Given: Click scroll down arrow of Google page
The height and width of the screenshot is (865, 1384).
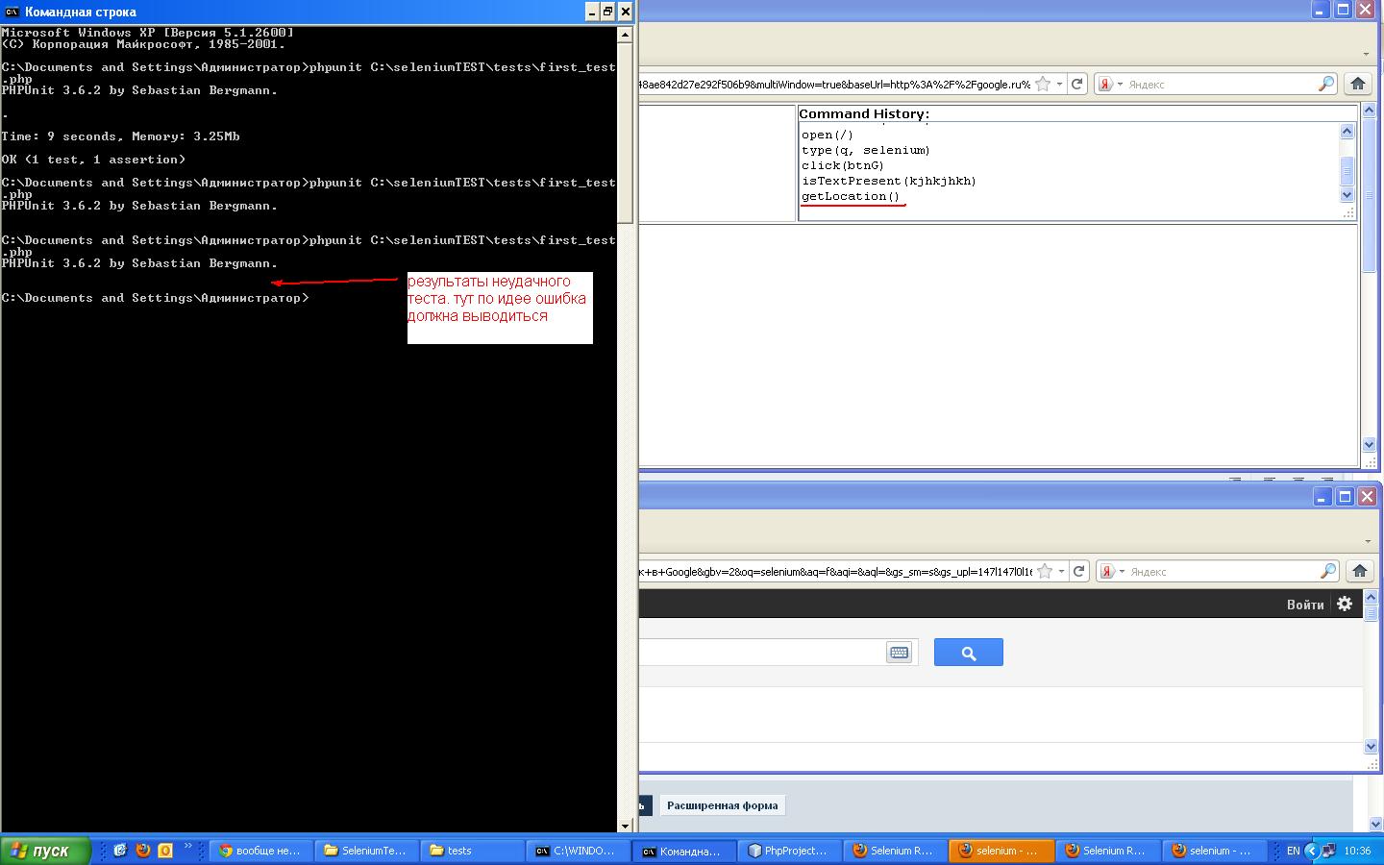Looking at the screenshot, I should tap(1371, 745).
